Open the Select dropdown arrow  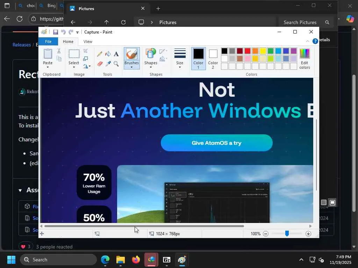tap(74, 67)
